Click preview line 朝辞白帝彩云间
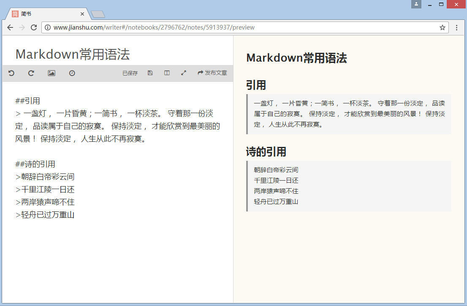Image resolution: width=467 pixels, height=306 pixels. pyautogui.click(x=276, y=170)
